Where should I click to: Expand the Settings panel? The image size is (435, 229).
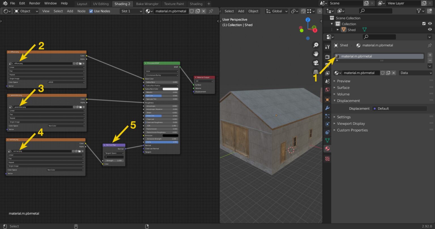(344, 117)
